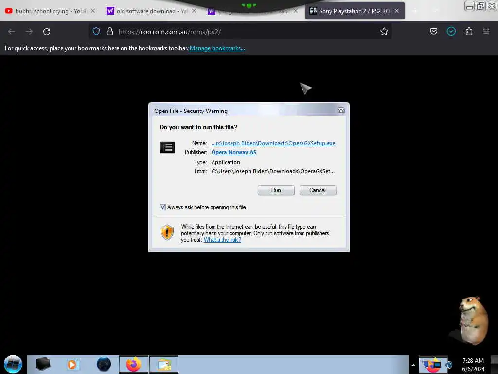
Task: Show hidden system tray icons
Action: 413,364
